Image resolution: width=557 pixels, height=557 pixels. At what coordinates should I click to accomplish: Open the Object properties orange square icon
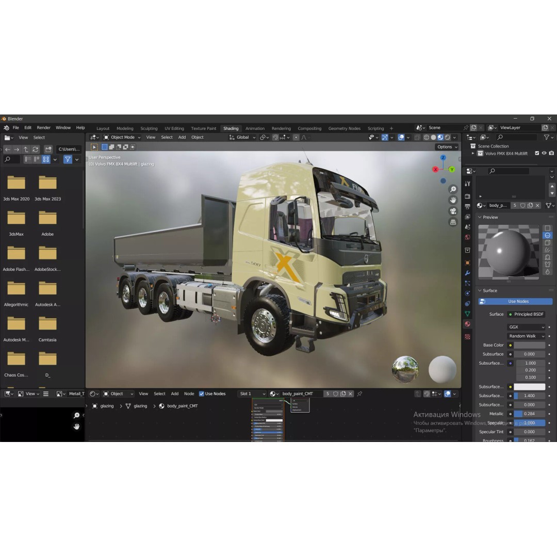(467, 263)
